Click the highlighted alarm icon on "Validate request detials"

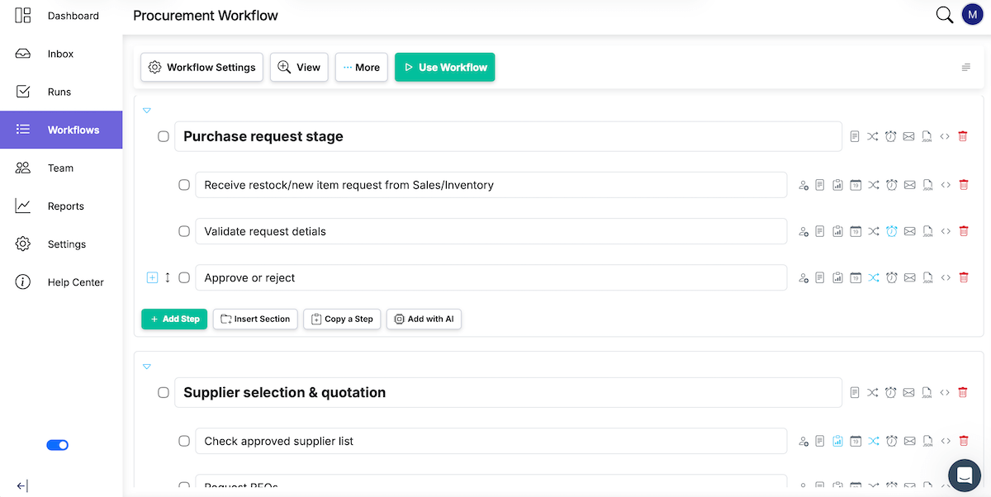pyautogui.click(x=891, y=231)
